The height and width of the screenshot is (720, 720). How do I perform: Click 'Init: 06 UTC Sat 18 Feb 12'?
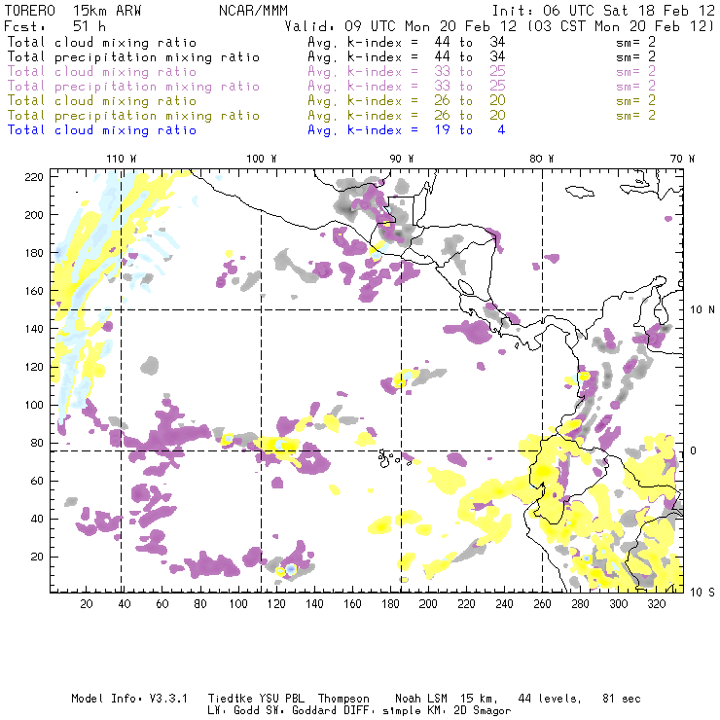603,11
